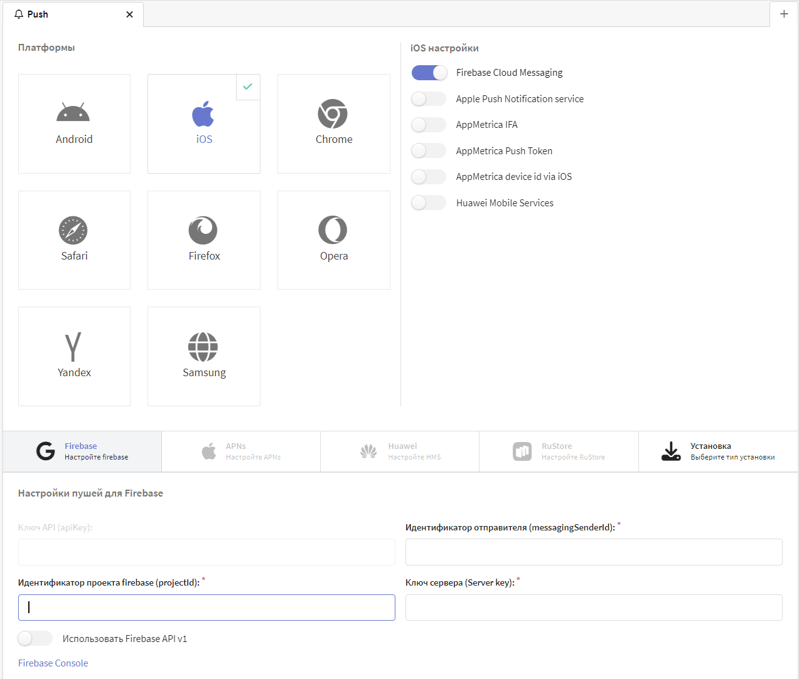The height and width of the screenshot is (679, 799).
Task: Open the Firebase Console link
Action: [53, 663]
